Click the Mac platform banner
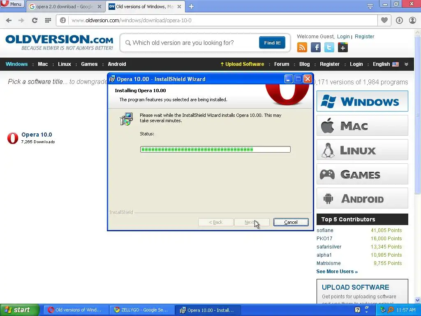The width and height of the screenshot is (421, 316). coord(362,125)
